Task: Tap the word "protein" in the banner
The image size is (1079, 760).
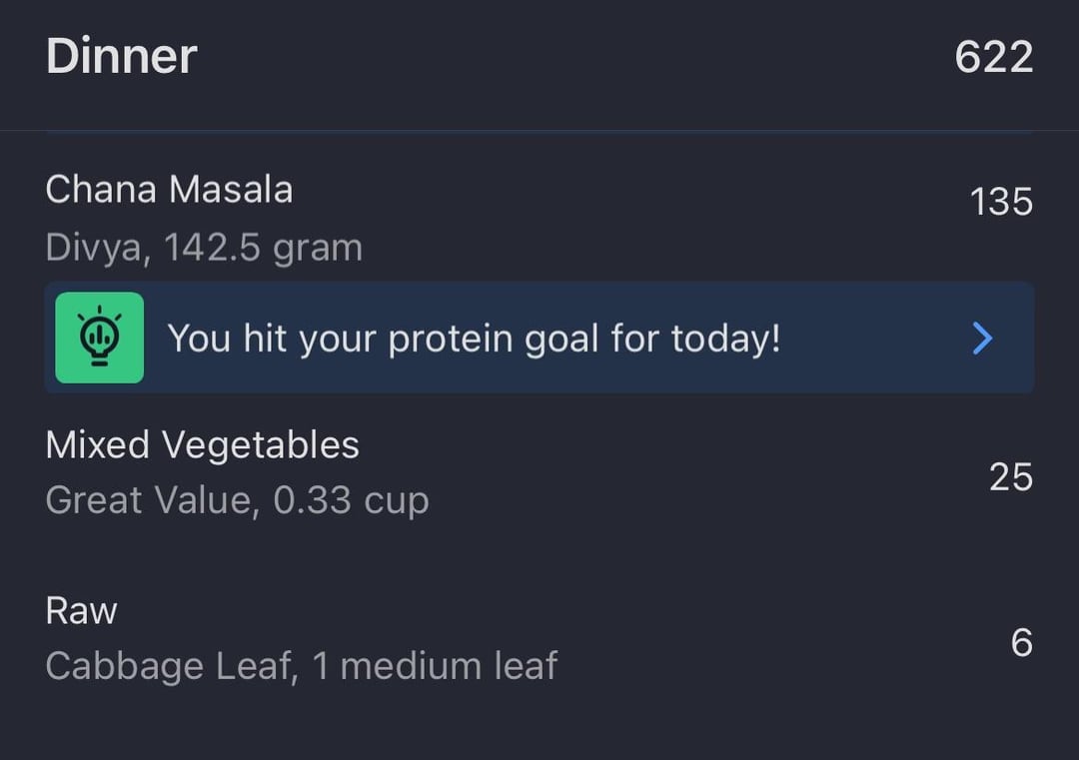Action: pyautogui.click(x=452, y=340)
